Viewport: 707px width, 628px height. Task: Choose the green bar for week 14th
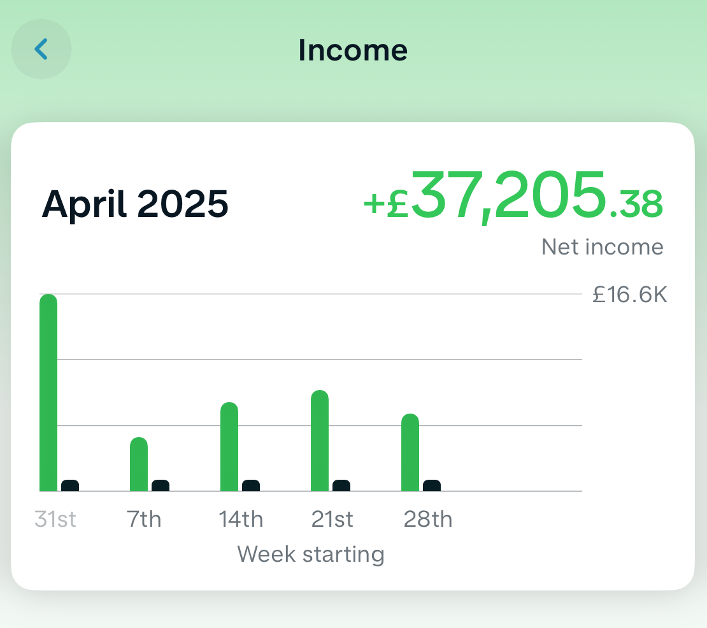tap(229, 447)
